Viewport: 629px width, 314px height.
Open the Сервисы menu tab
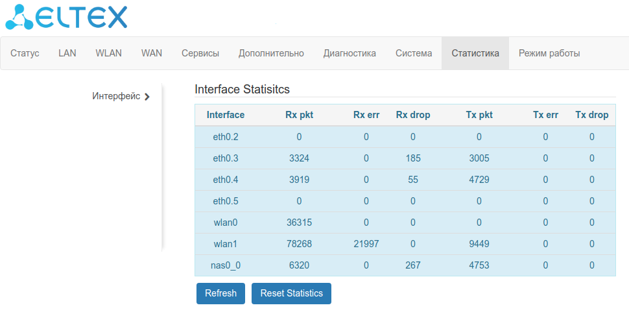(x=200, y=53)
